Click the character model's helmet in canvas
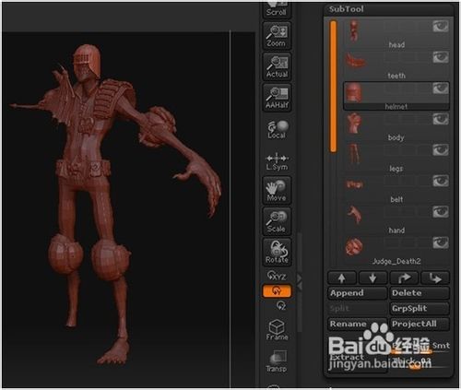Viewport: 461px width, 390px height. [x=87, y=62]
